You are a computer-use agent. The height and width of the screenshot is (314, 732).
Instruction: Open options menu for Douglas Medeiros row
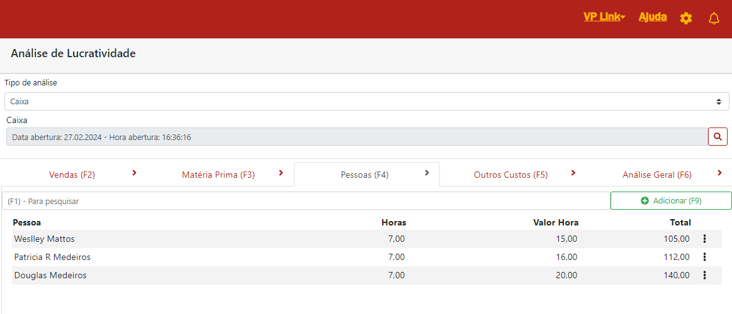click(704, 275)
